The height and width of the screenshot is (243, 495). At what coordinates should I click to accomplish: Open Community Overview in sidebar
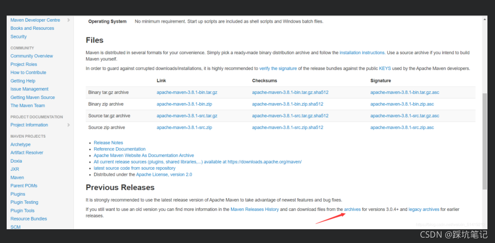click(32, 56)
